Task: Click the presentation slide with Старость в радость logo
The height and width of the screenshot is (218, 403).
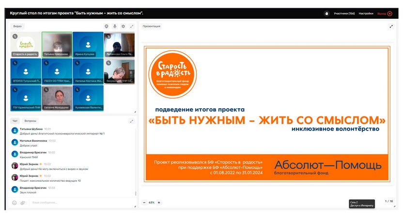Action: click(x=267, y=114)
